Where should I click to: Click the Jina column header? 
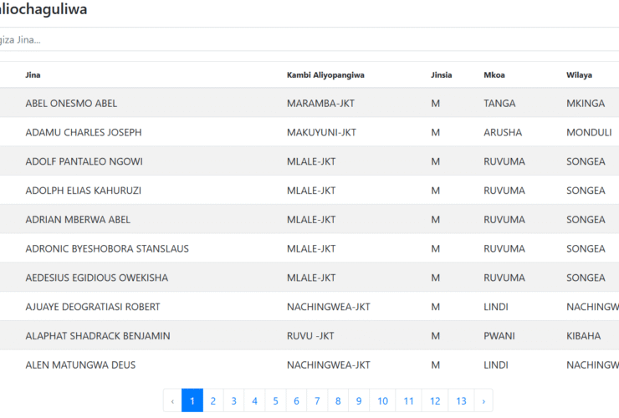click(33, 74)
